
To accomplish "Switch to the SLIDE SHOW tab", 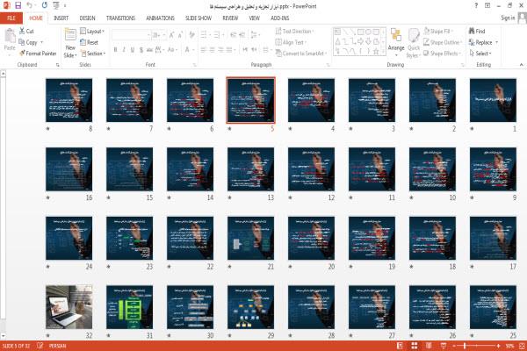I will [x=199, y=18].
